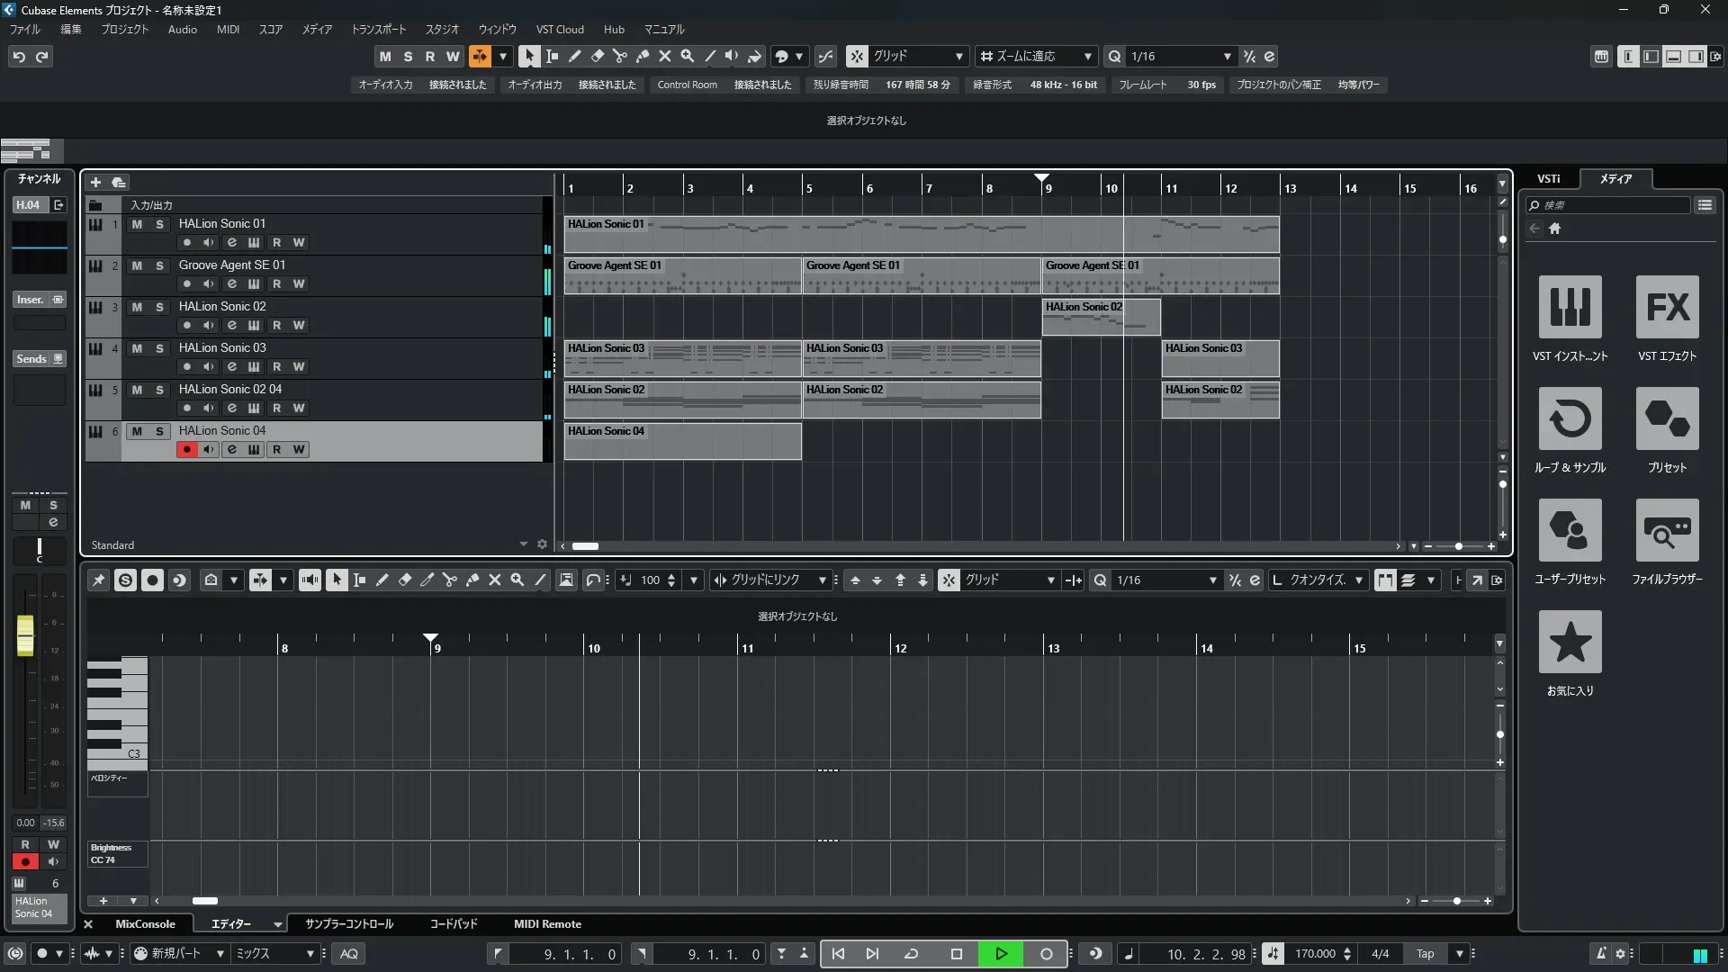
Task: Open Loops & Samples tile
Action: coord(1570,419)
